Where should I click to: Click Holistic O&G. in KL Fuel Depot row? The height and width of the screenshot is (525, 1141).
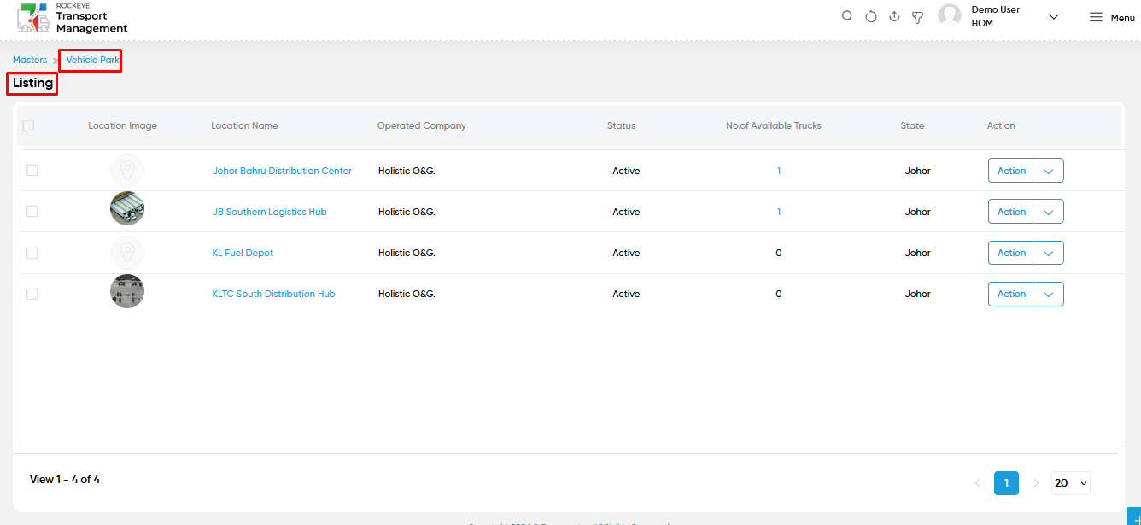pos(407,253)
